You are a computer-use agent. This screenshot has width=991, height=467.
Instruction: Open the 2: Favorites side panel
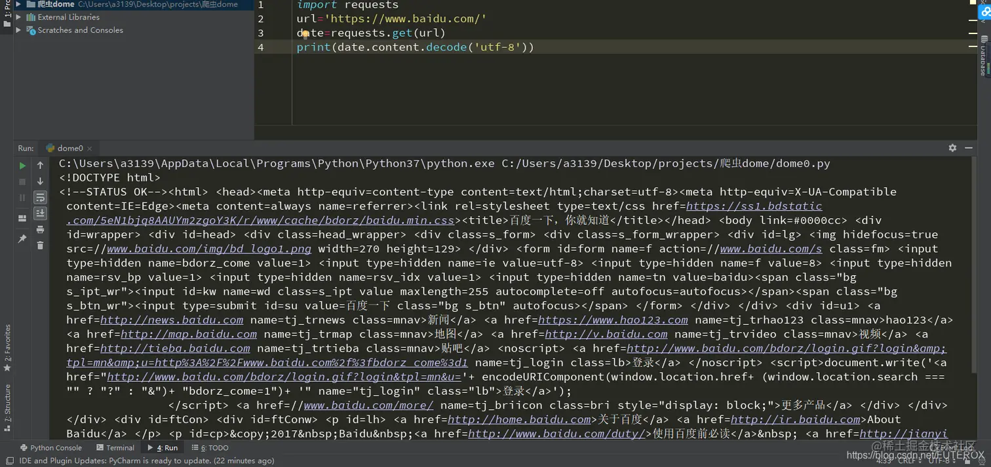[7, 348]
